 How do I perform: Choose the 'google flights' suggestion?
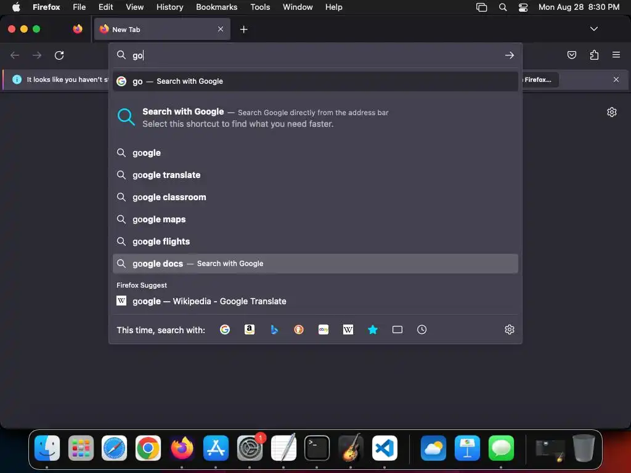coord(315,241)
